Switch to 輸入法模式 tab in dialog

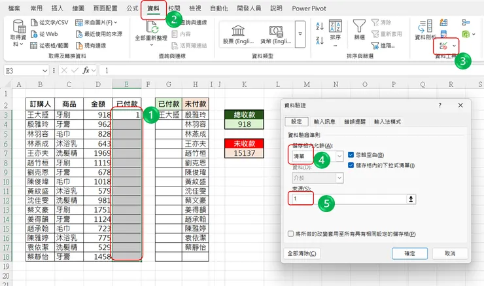click(387, 122)
